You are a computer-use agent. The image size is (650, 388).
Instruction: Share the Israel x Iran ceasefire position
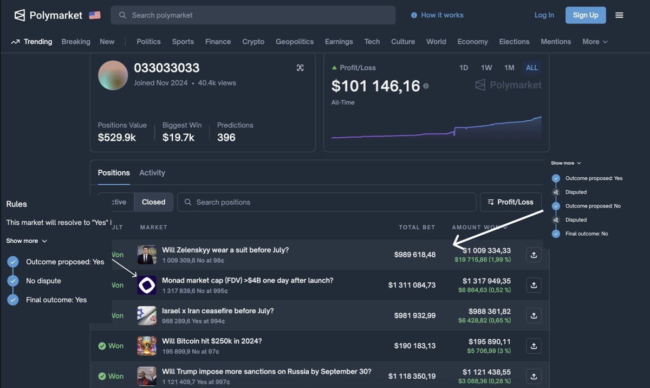(534, 315)
